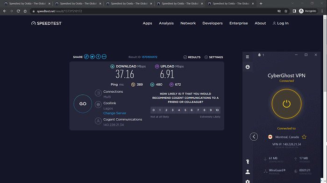Select rating 5 in the recommendation survey
Screen dimensions: 327x183
pos(185,110)
